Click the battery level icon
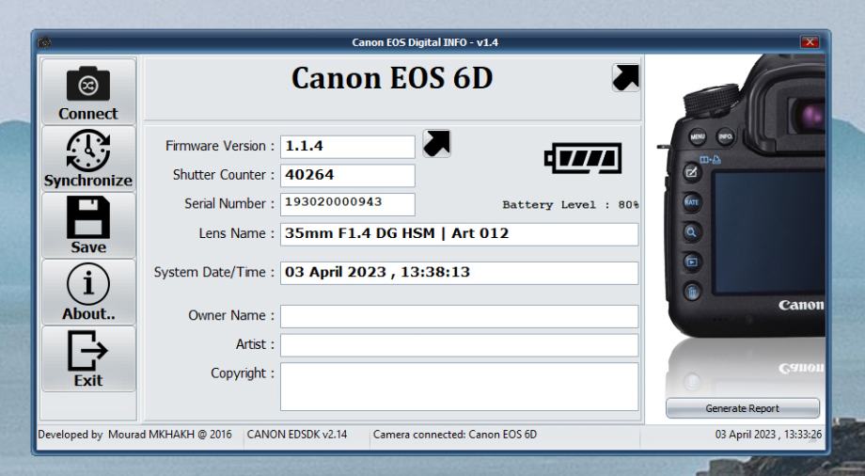Screen dimensions: 865x476 pos(583,158)
